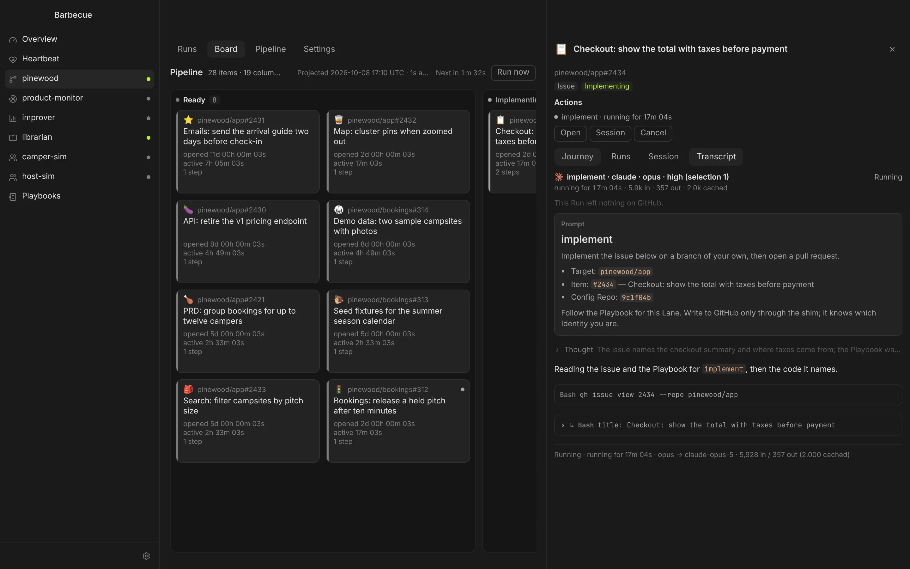Click the Run now button
Screen dimensions: 910x569
coord(513,72)
